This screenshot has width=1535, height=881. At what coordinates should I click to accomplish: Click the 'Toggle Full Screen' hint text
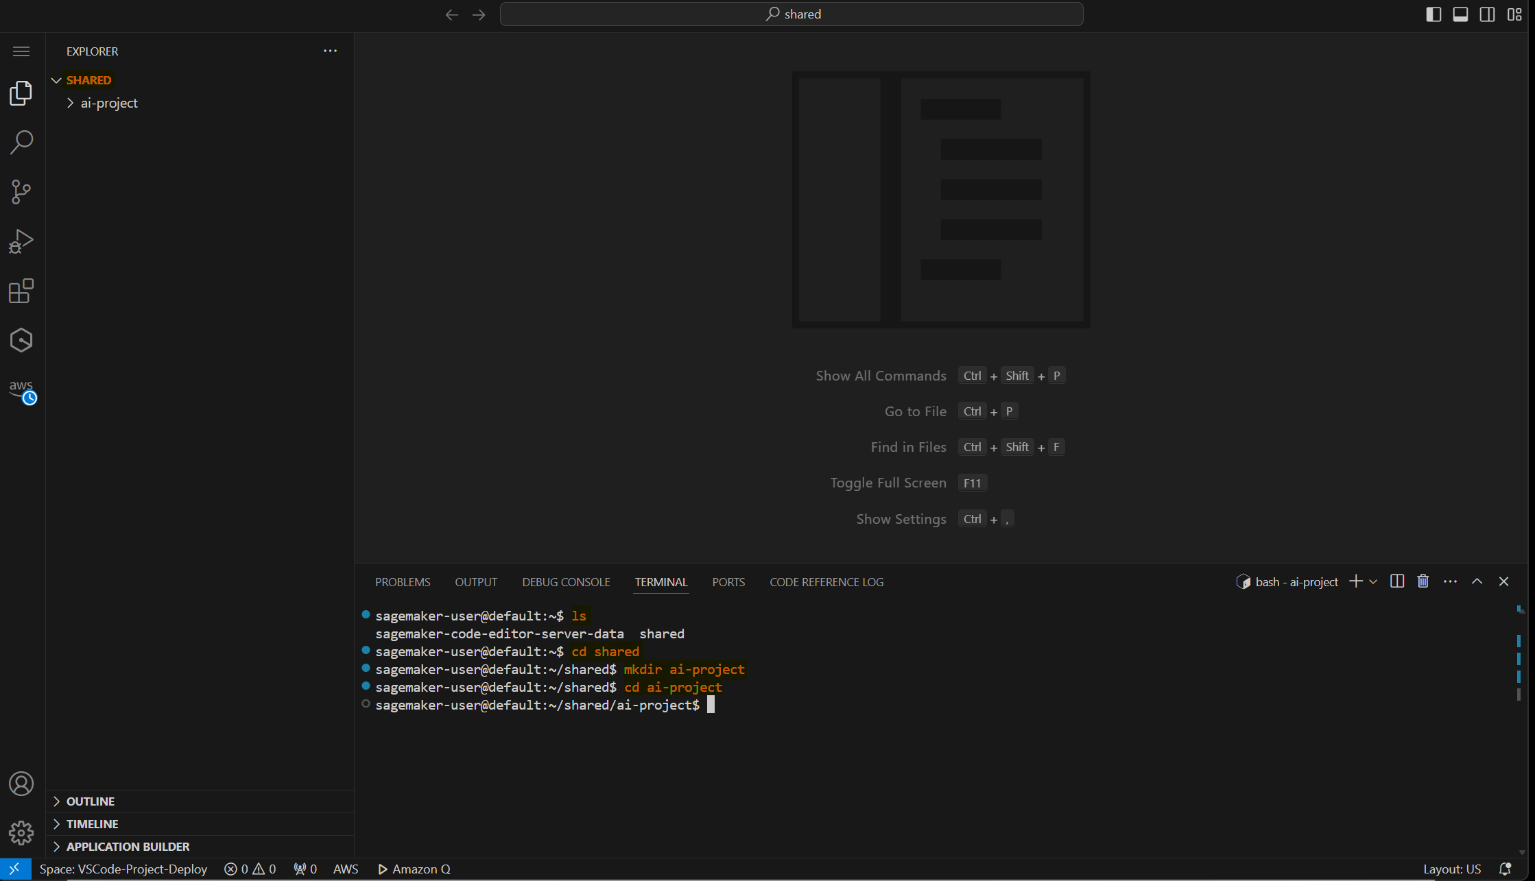[888, 483]
